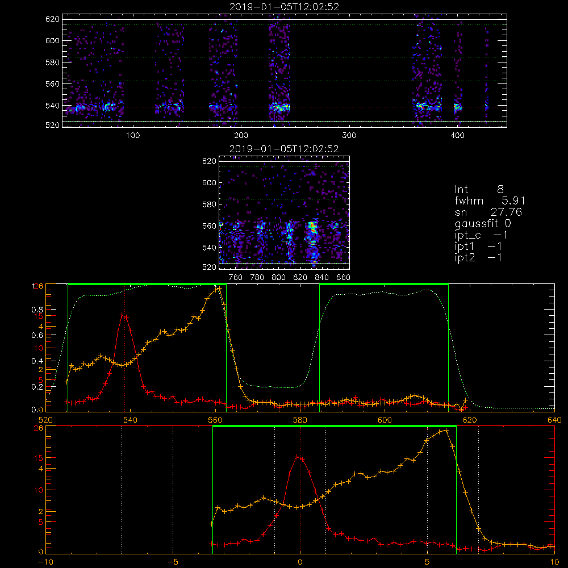
Task: Click the white 0.4 y-axis label
Action: point(37,361)
